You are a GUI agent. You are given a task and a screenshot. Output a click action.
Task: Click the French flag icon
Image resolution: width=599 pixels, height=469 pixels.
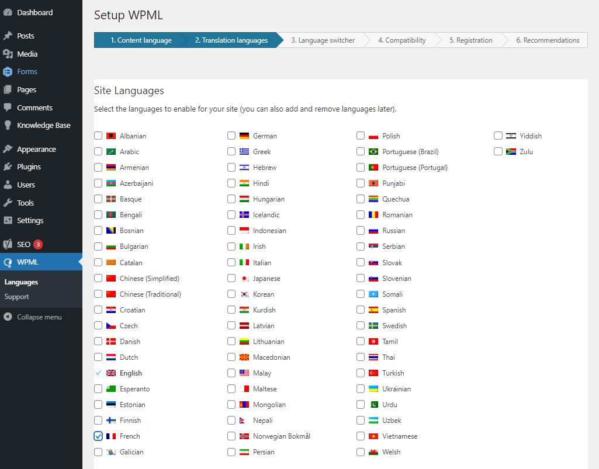(111, 436)
